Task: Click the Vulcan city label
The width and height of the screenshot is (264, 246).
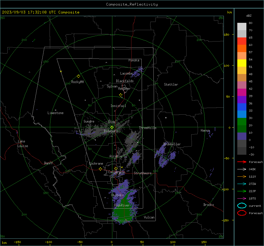Action: [x=149, y=217]
